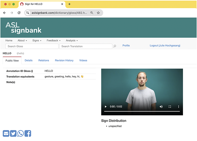197x141 pixels.
Task: Mute the video volume
Action: click(161, 107)
